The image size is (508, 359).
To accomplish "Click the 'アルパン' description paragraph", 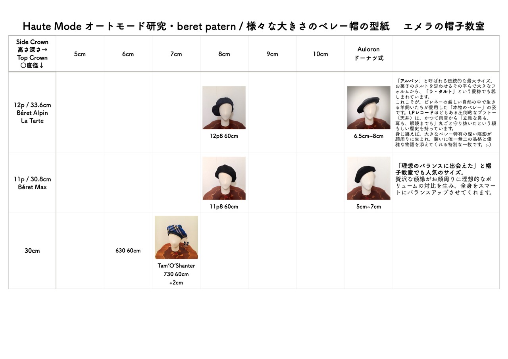I will [x=446, y=113].
